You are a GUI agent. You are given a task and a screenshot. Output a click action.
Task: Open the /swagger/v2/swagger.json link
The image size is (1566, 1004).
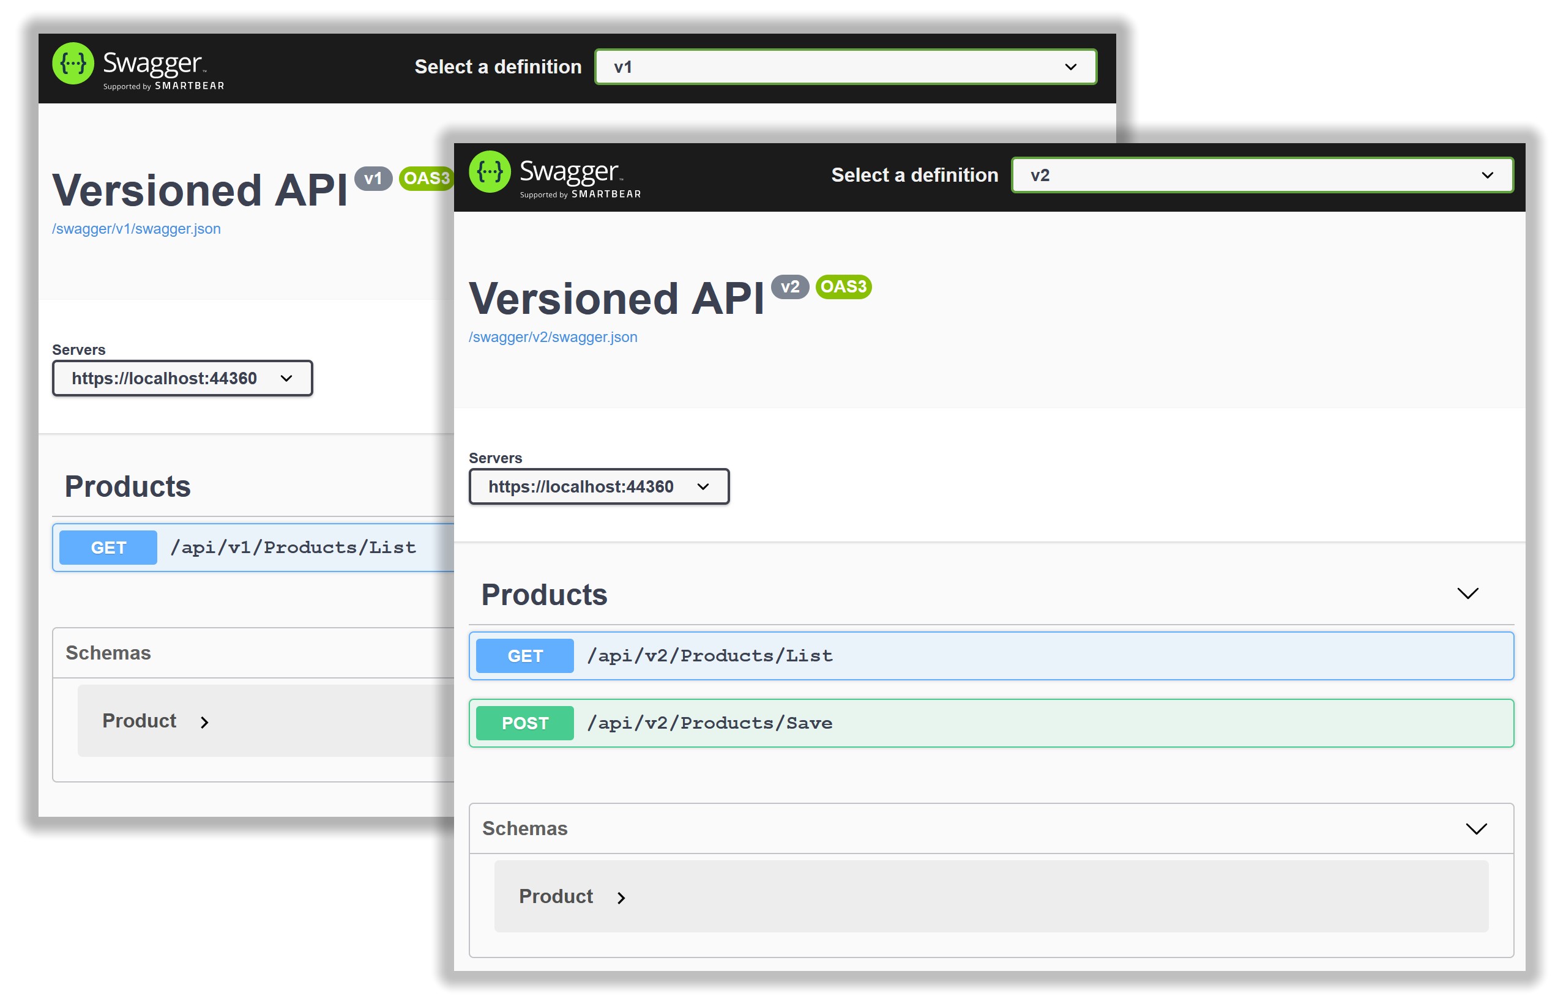pos(553,337)
